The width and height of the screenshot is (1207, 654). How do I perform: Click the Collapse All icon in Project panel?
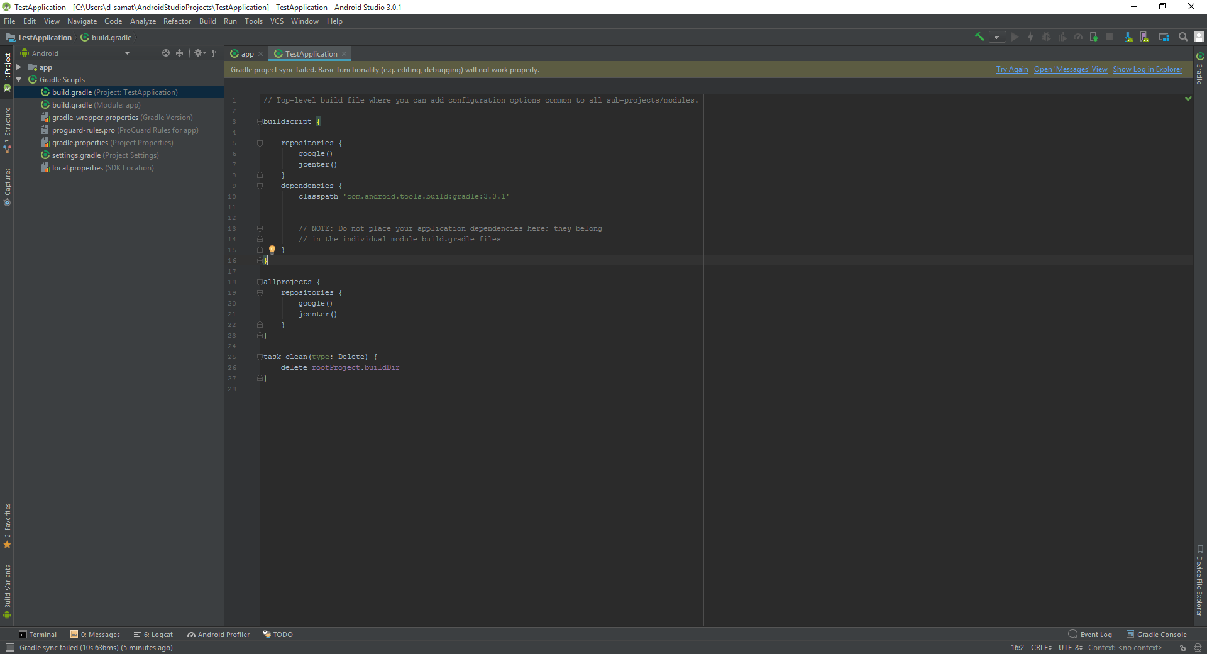[179, 53]
